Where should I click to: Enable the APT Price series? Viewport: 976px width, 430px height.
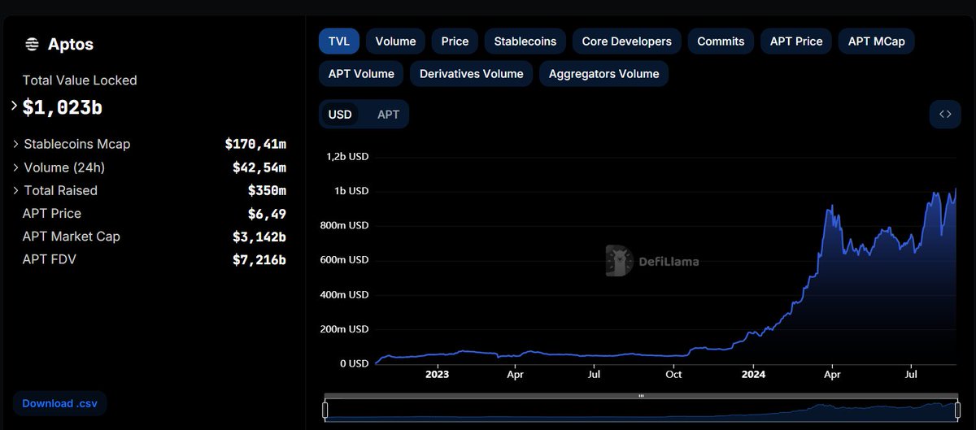(x=796, y=41)
